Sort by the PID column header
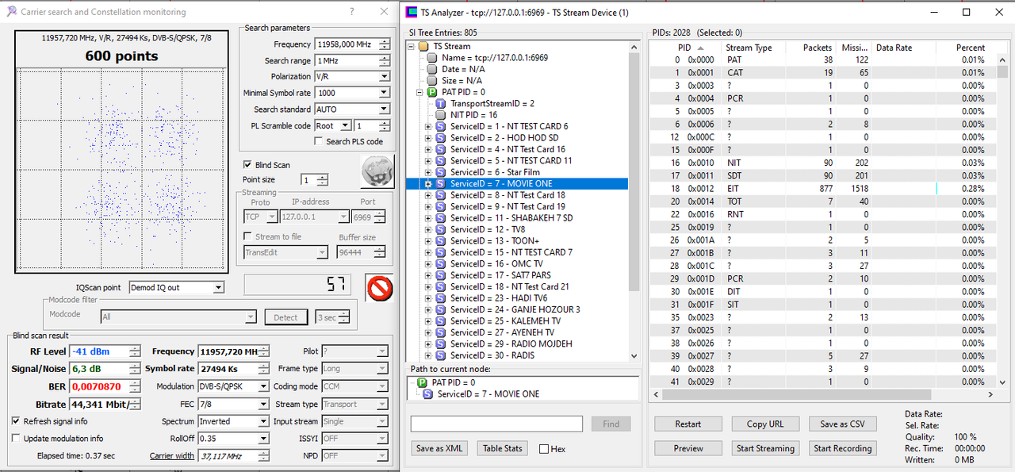The height and width of the screenshot is (472, 1015). point(684,48)
